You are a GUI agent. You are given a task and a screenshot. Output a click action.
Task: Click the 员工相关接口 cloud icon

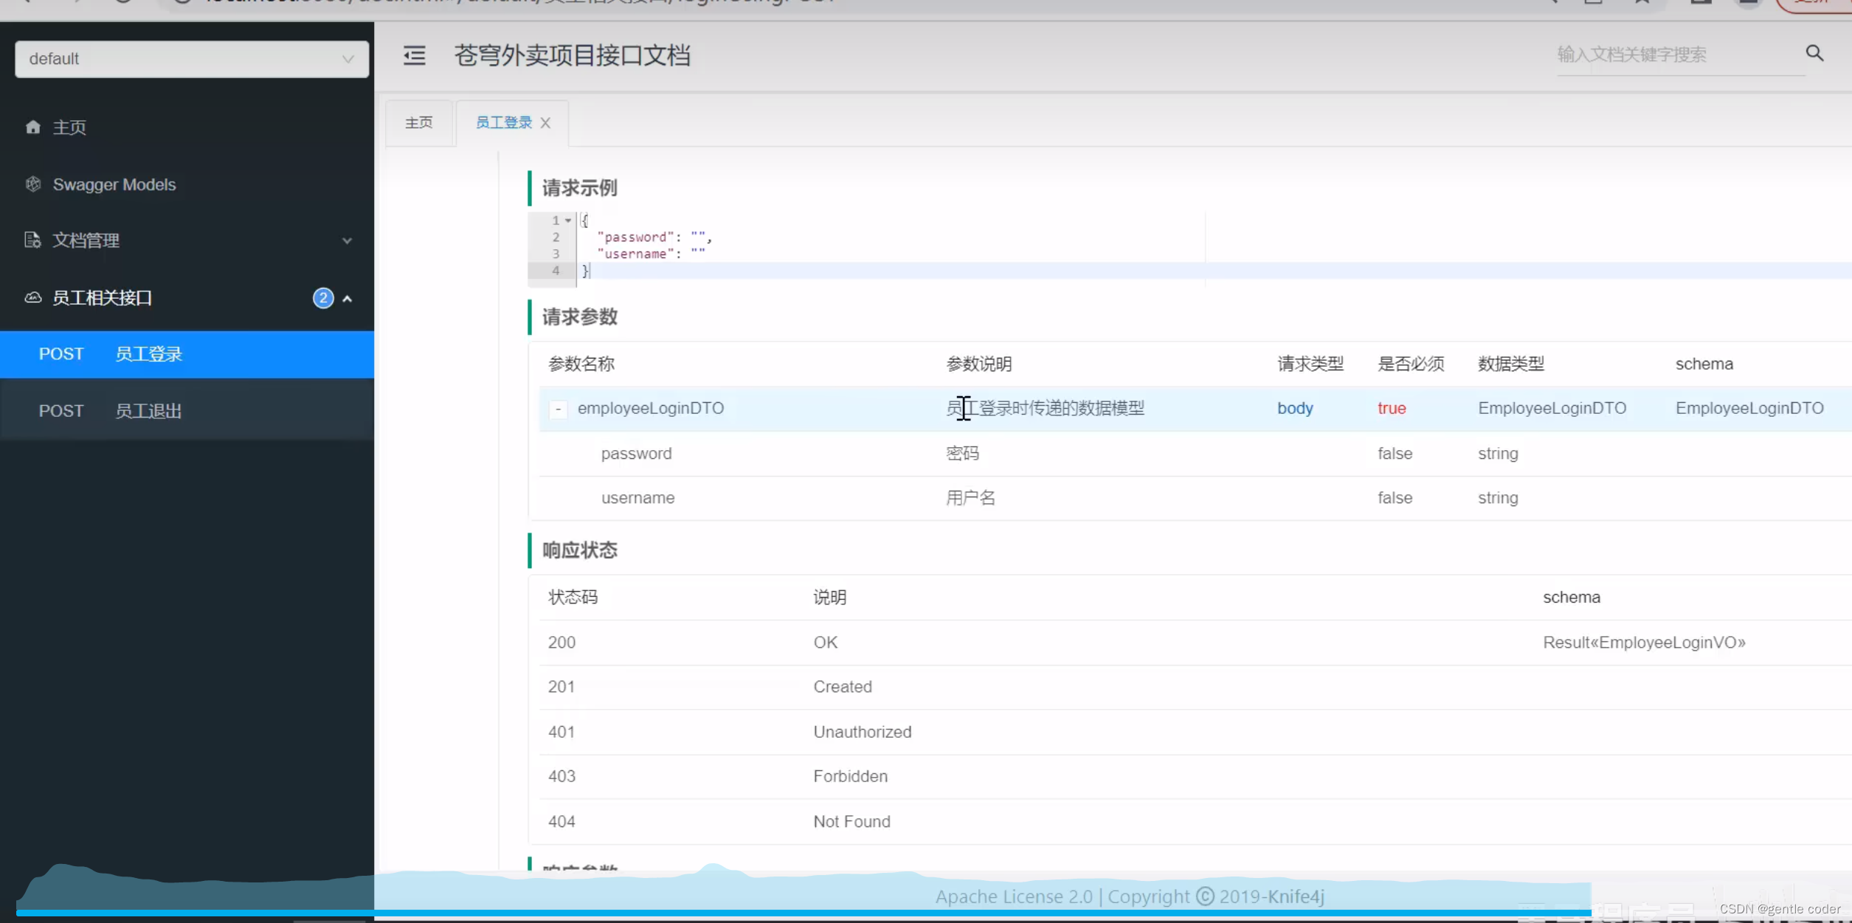click(33, 297)
